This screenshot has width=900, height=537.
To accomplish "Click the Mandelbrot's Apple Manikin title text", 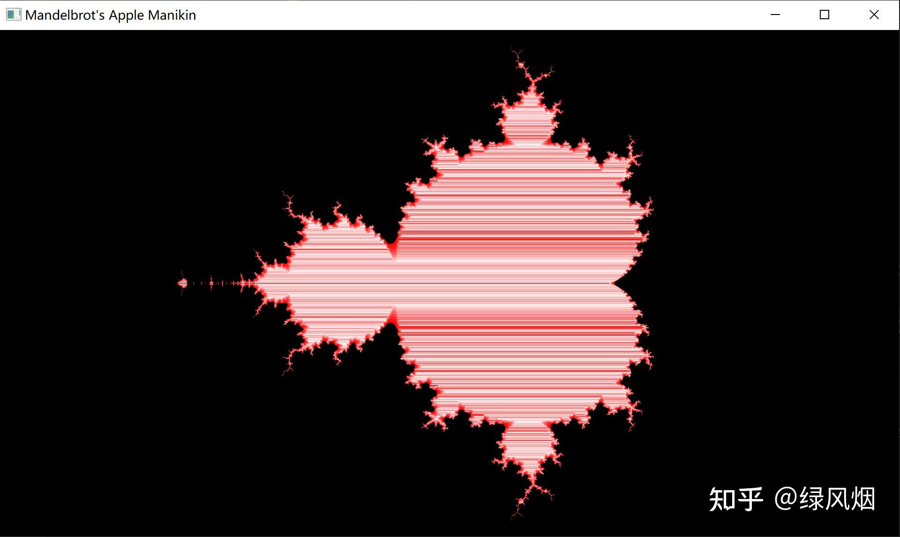I will [x=111, y=15].
